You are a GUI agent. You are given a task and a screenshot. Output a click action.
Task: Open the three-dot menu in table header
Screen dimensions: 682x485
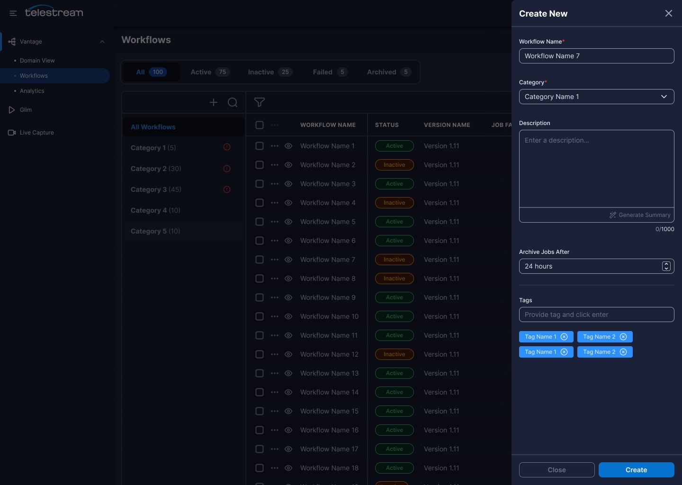tap(275, 125)
